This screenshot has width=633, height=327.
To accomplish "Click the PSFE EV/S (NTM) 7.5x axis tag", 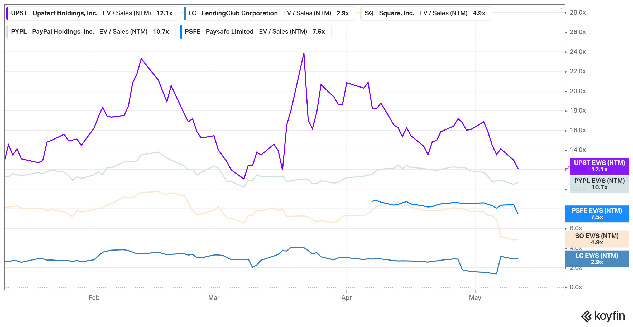I will [x=597, y=214].
